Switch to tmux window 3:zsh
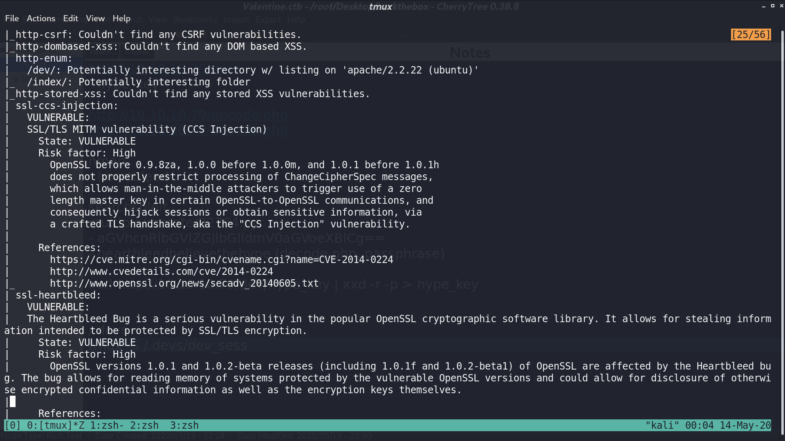Screen dimensions: 785x441 click(184, 425)
